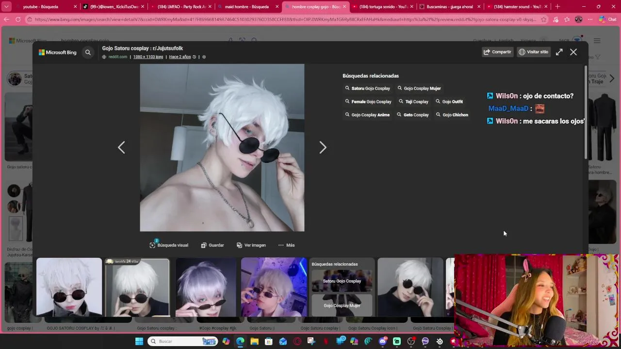The image size is (621, 349).
Task: Open Steam from the taskbar
Action: tap(440, 341)
